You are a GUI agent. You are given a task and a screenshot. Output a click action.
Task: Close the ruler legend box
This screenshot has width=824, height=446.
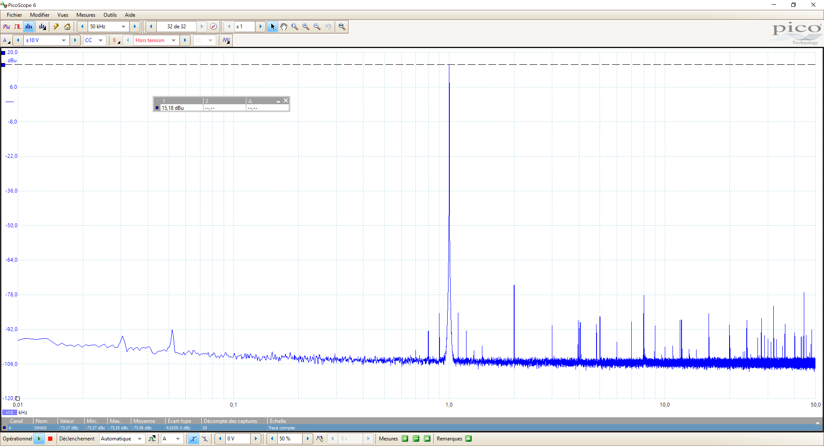point(286,100)
